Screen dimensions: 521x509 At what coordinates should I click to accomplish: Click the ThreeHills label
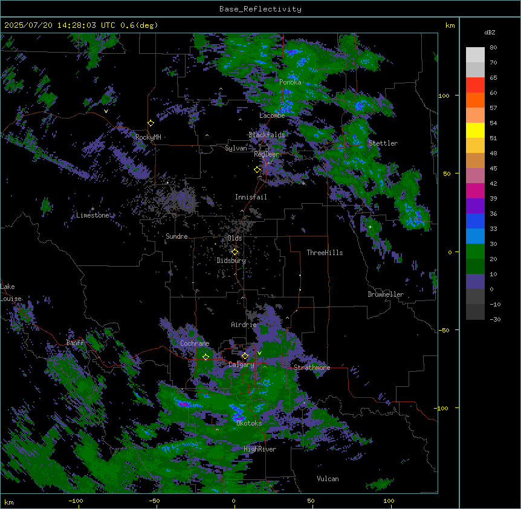click(325, 253)
